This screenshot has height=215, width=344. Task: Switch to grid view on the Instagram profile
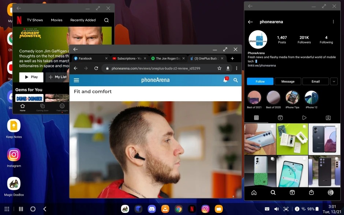coord(256,118)
